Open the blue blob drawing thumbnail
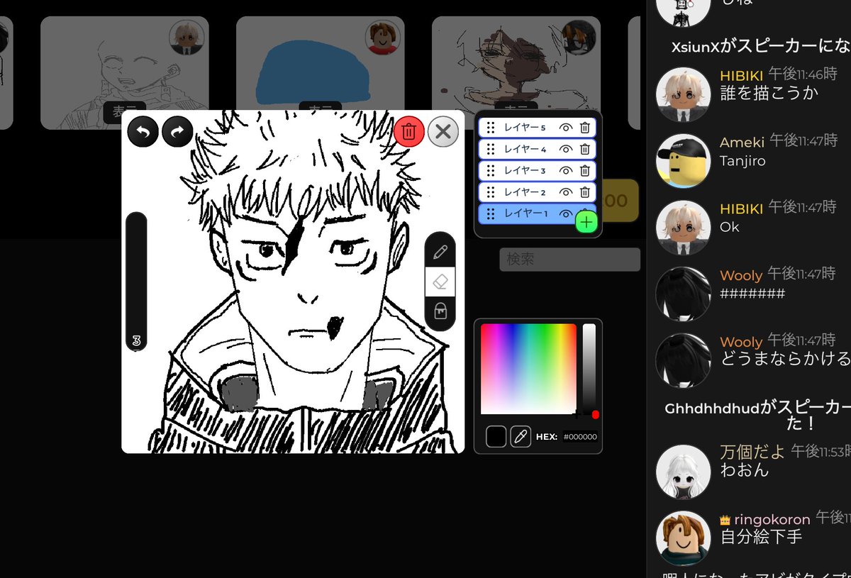This screenshot has height=578, width=851. pyautogui.click(x=320, y=73)
